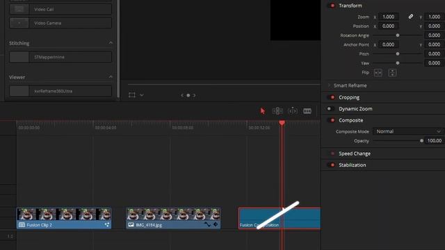
Task: Click the Zoom link chain icon
Action: pos(411,17)
